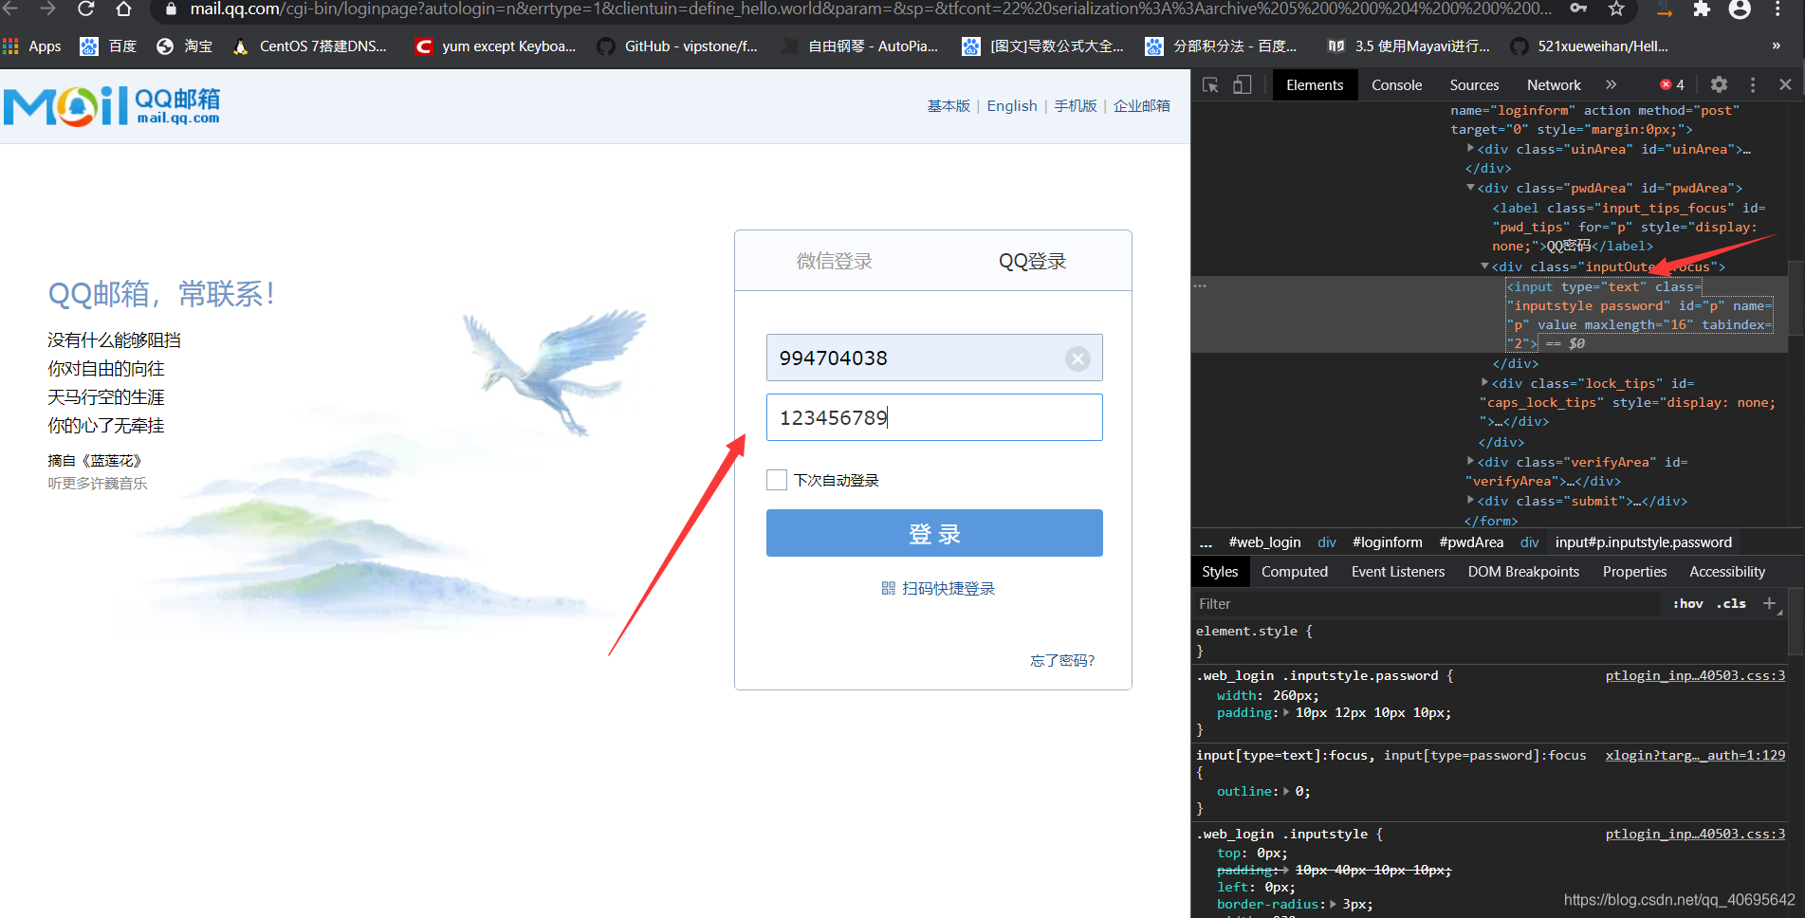Switch to the Elements DevTools tab

point(1315,85)
